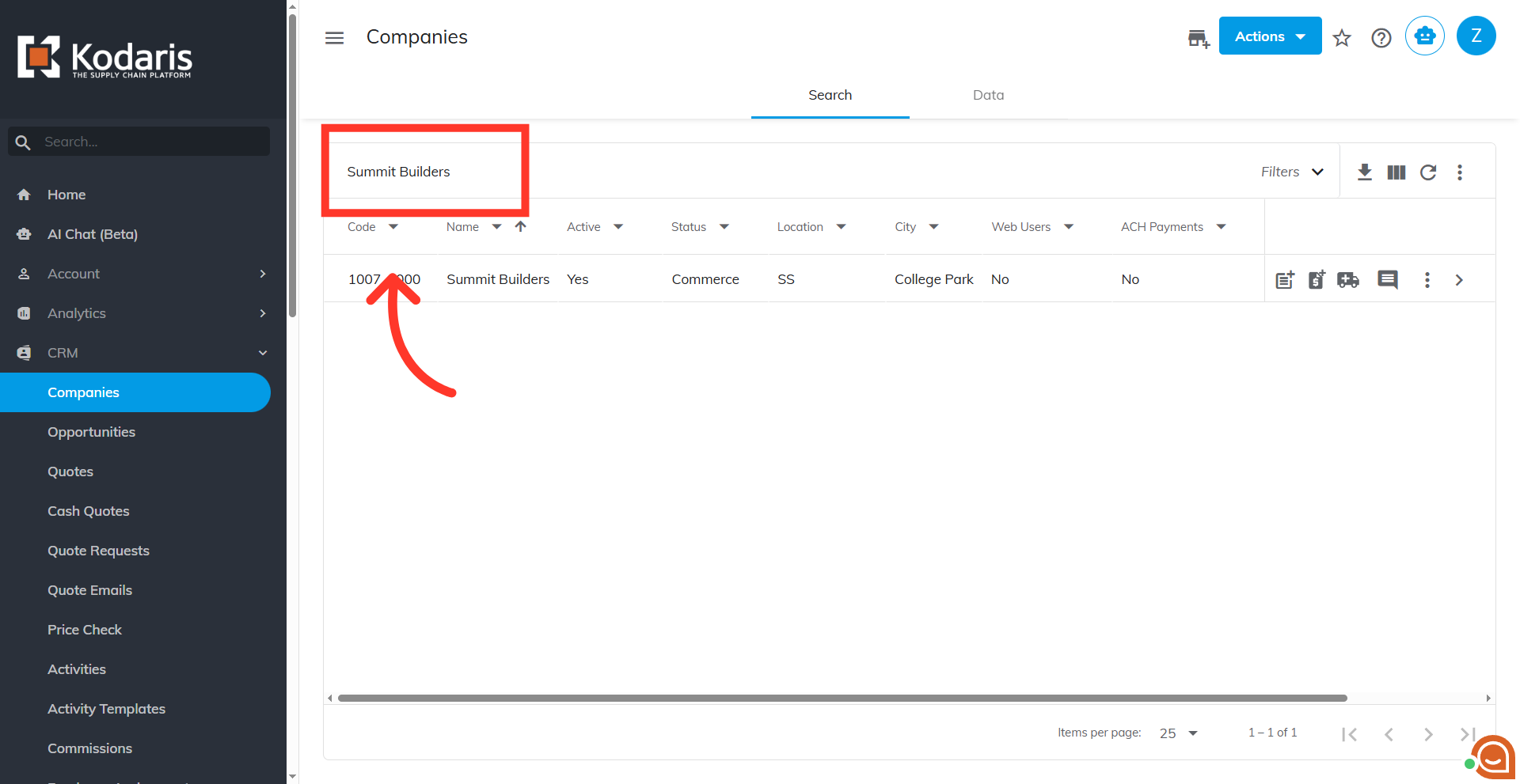Click the sidebar vertical scrollbar
This screenshot has width=1520, height=784.
[292, 166]
